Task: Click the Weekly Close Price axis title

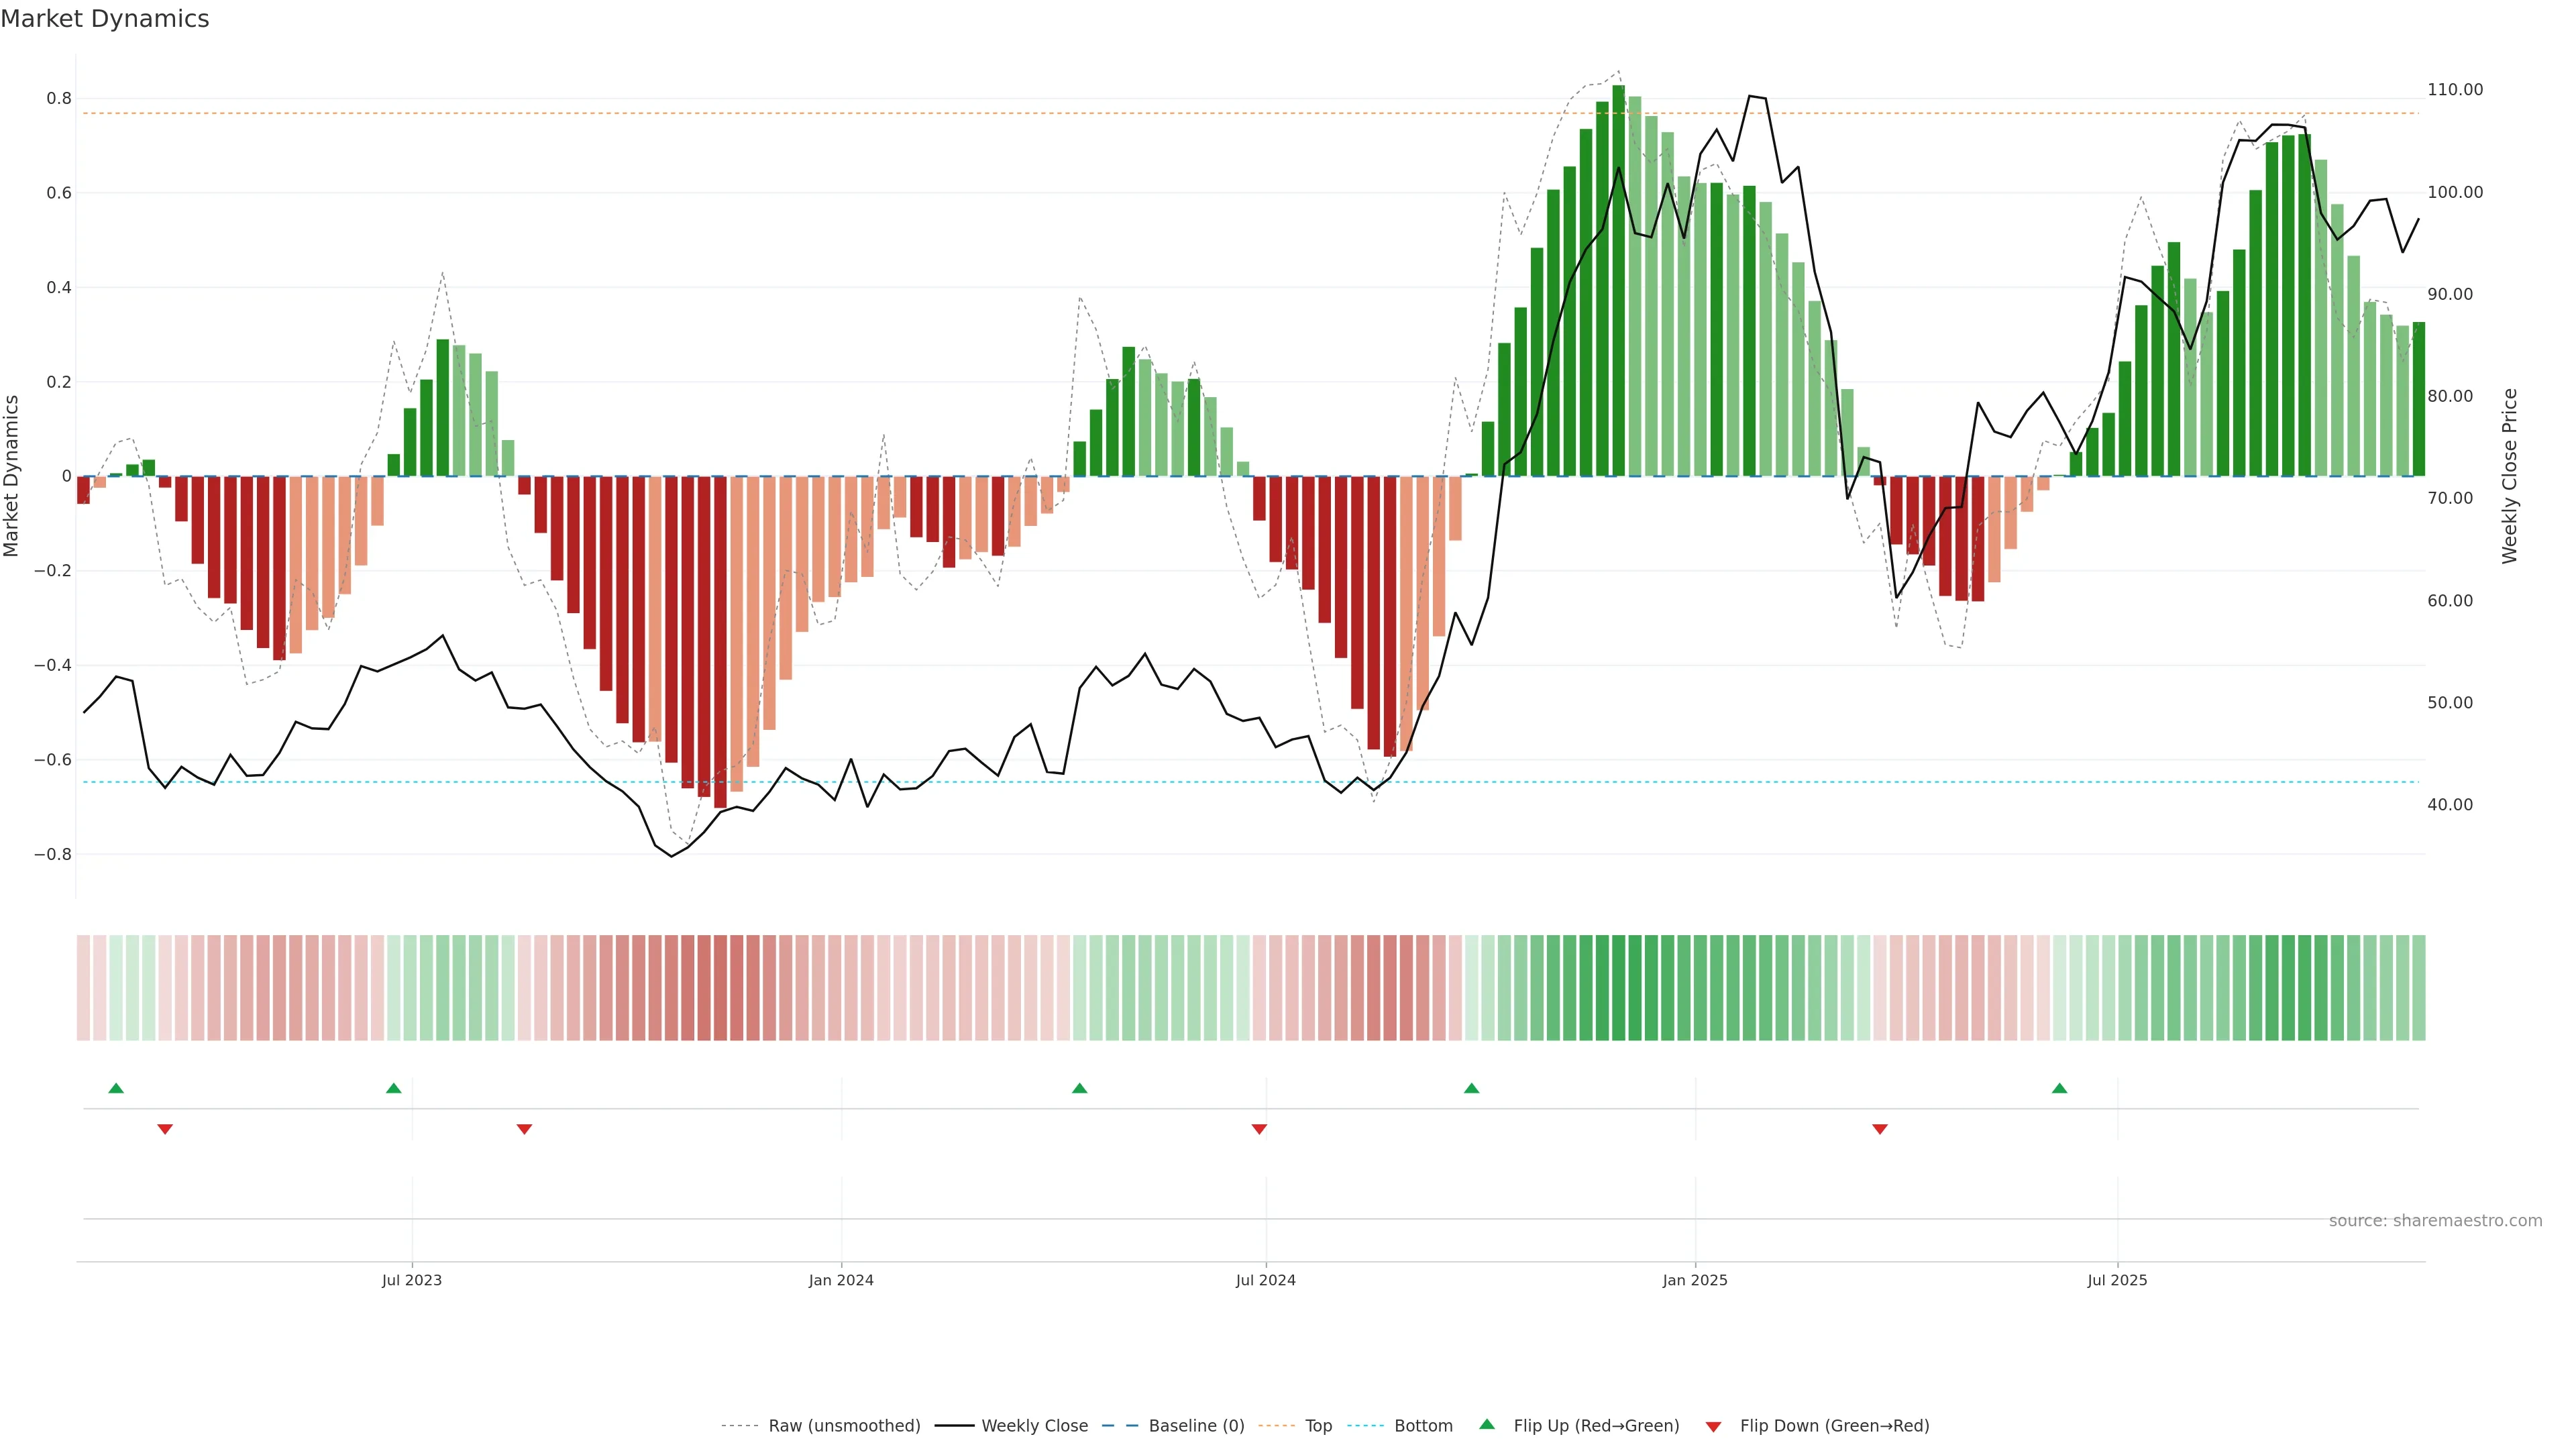Action: [x=2509, y=476]
